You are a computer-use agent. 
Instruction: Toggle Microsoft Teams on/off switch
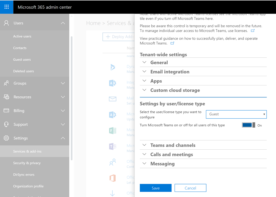click(x=249, y=125)
